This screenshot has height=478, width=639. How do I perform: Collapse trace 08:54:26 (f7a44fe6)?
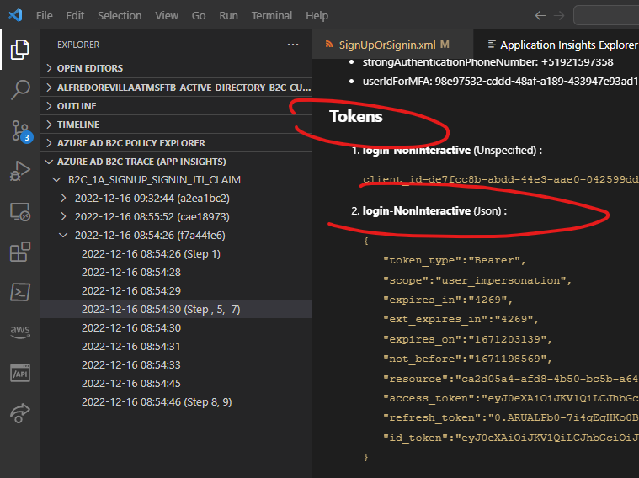click(x=177, y=235)
